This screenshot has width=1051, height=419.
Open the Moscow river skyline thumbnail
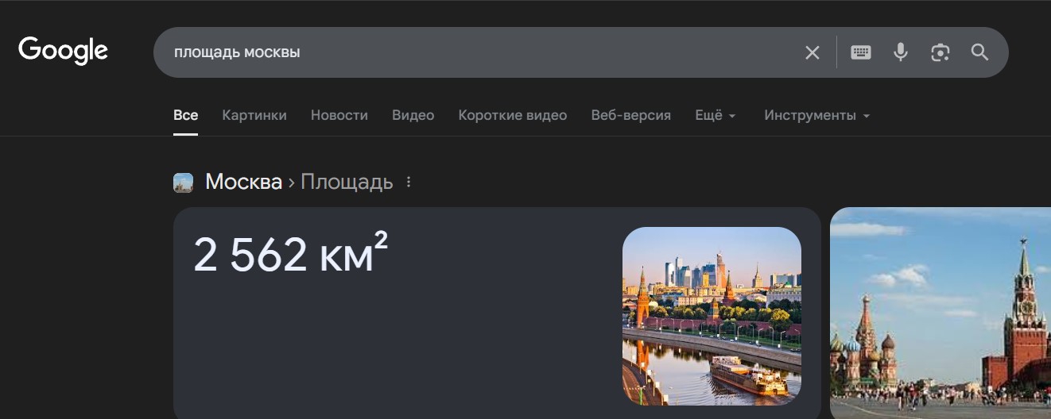[712, 316]
